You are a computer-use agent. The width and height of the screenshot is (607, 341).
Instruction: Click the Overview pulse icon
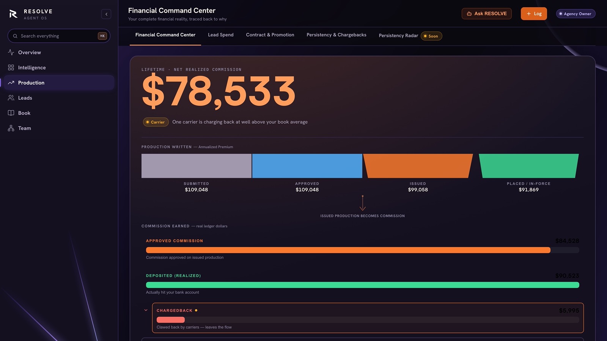[x=11, y=52]
